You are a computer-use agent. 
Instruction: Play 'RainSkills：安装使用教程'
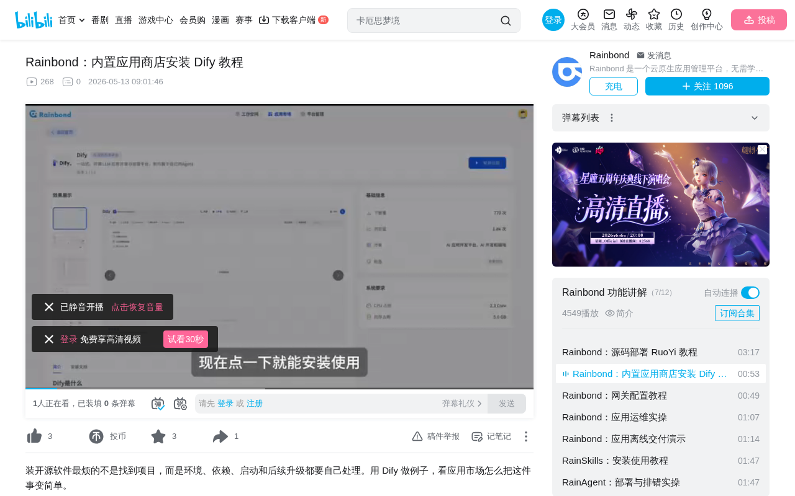[661, 461]
